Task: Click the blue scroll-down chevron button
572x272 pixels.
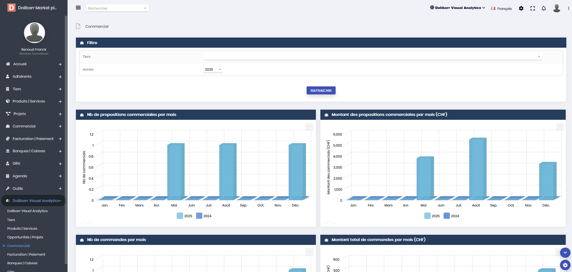Action: (565, 253)
